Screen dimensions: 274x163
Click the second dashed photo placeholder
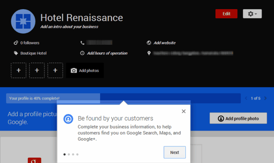(x=37, y=71)
